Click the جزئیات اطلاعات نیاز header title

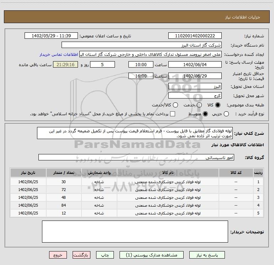[243, 17]
